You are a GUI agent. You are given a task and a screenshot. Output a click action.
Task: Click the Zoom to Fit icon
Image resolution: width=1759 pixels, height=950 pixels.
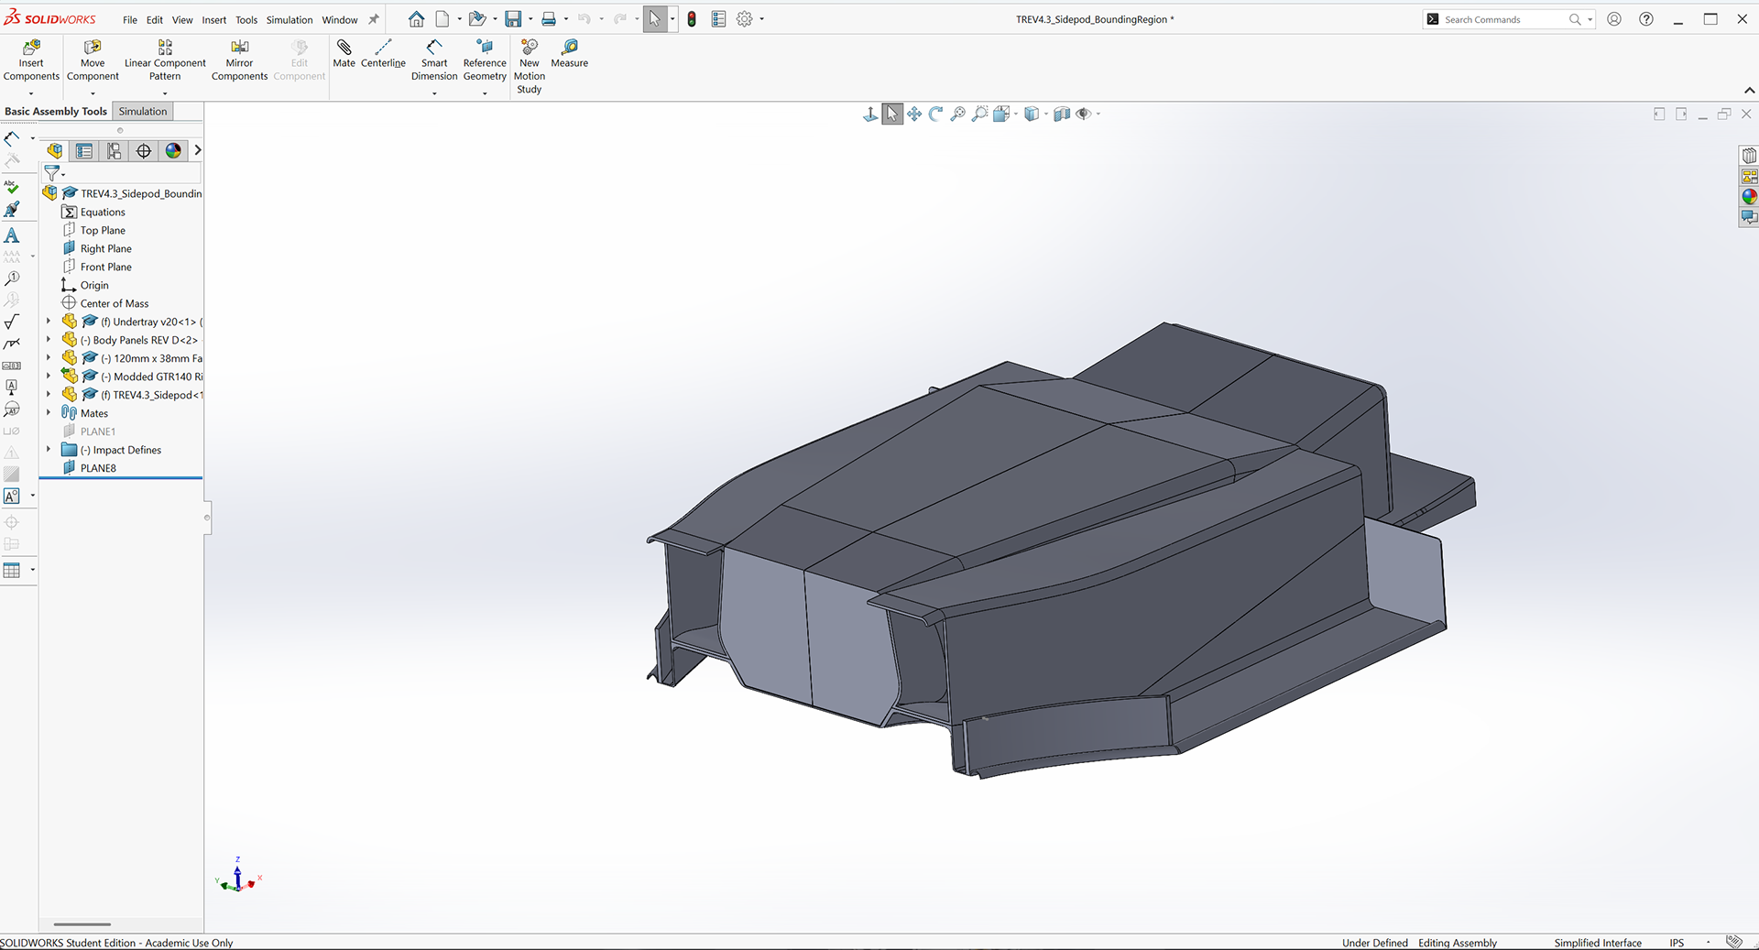(957, 114)
